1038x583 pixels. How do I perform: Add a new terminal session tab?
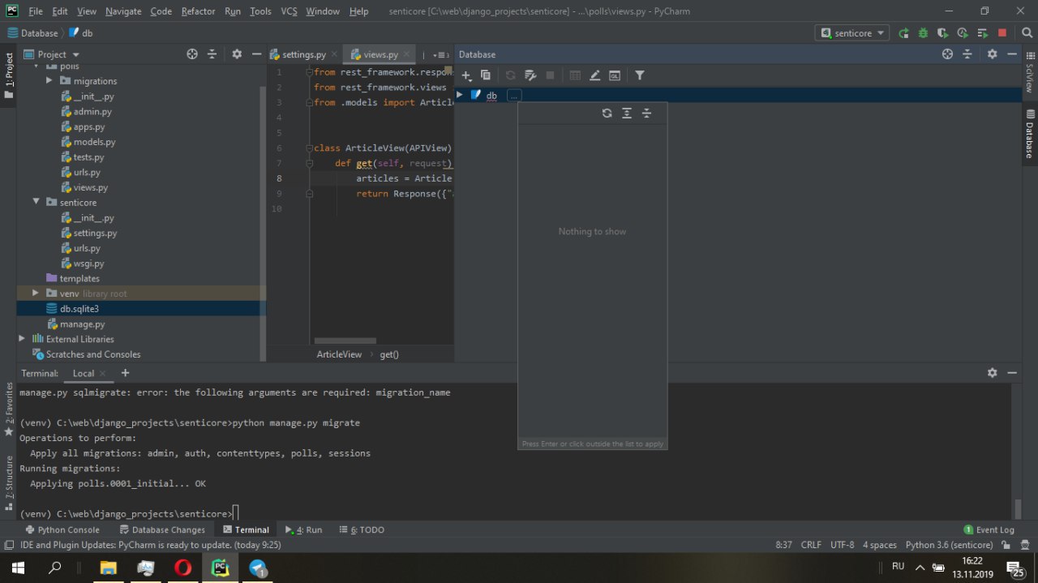[x=125, y=373]
